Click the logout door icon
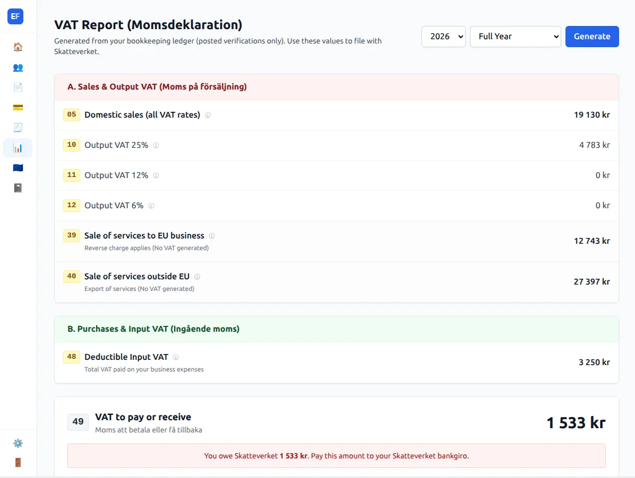Image resolution: width=635 pixels, height=478 pixels. [18, 463]
